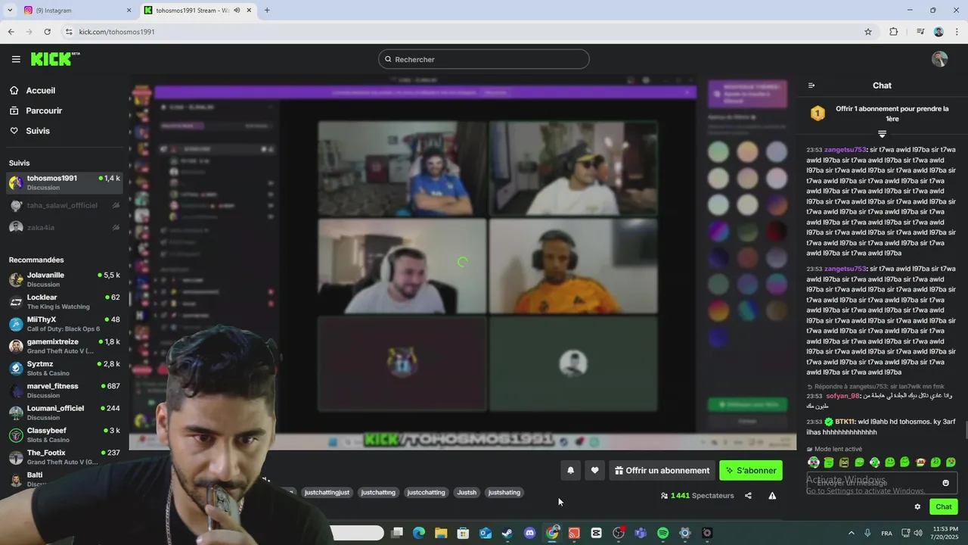Screen dimensions: 968x545
Task: Click username BTK11 in chat
Action: (x=845, y=422)
